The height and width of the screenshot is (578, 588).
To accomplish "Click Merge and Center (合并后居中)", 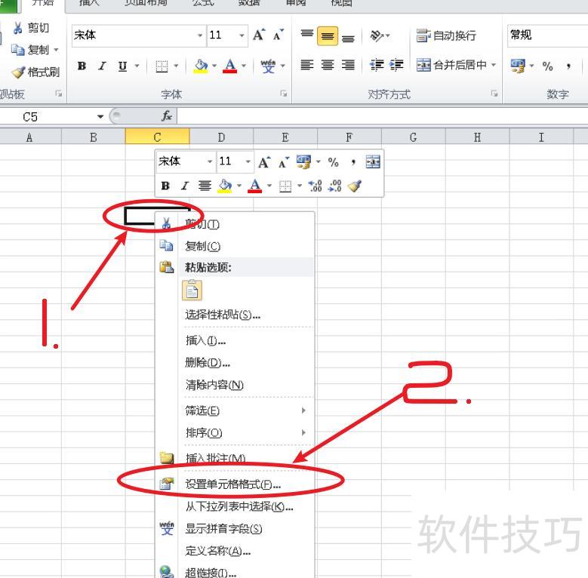I will 451,65.
